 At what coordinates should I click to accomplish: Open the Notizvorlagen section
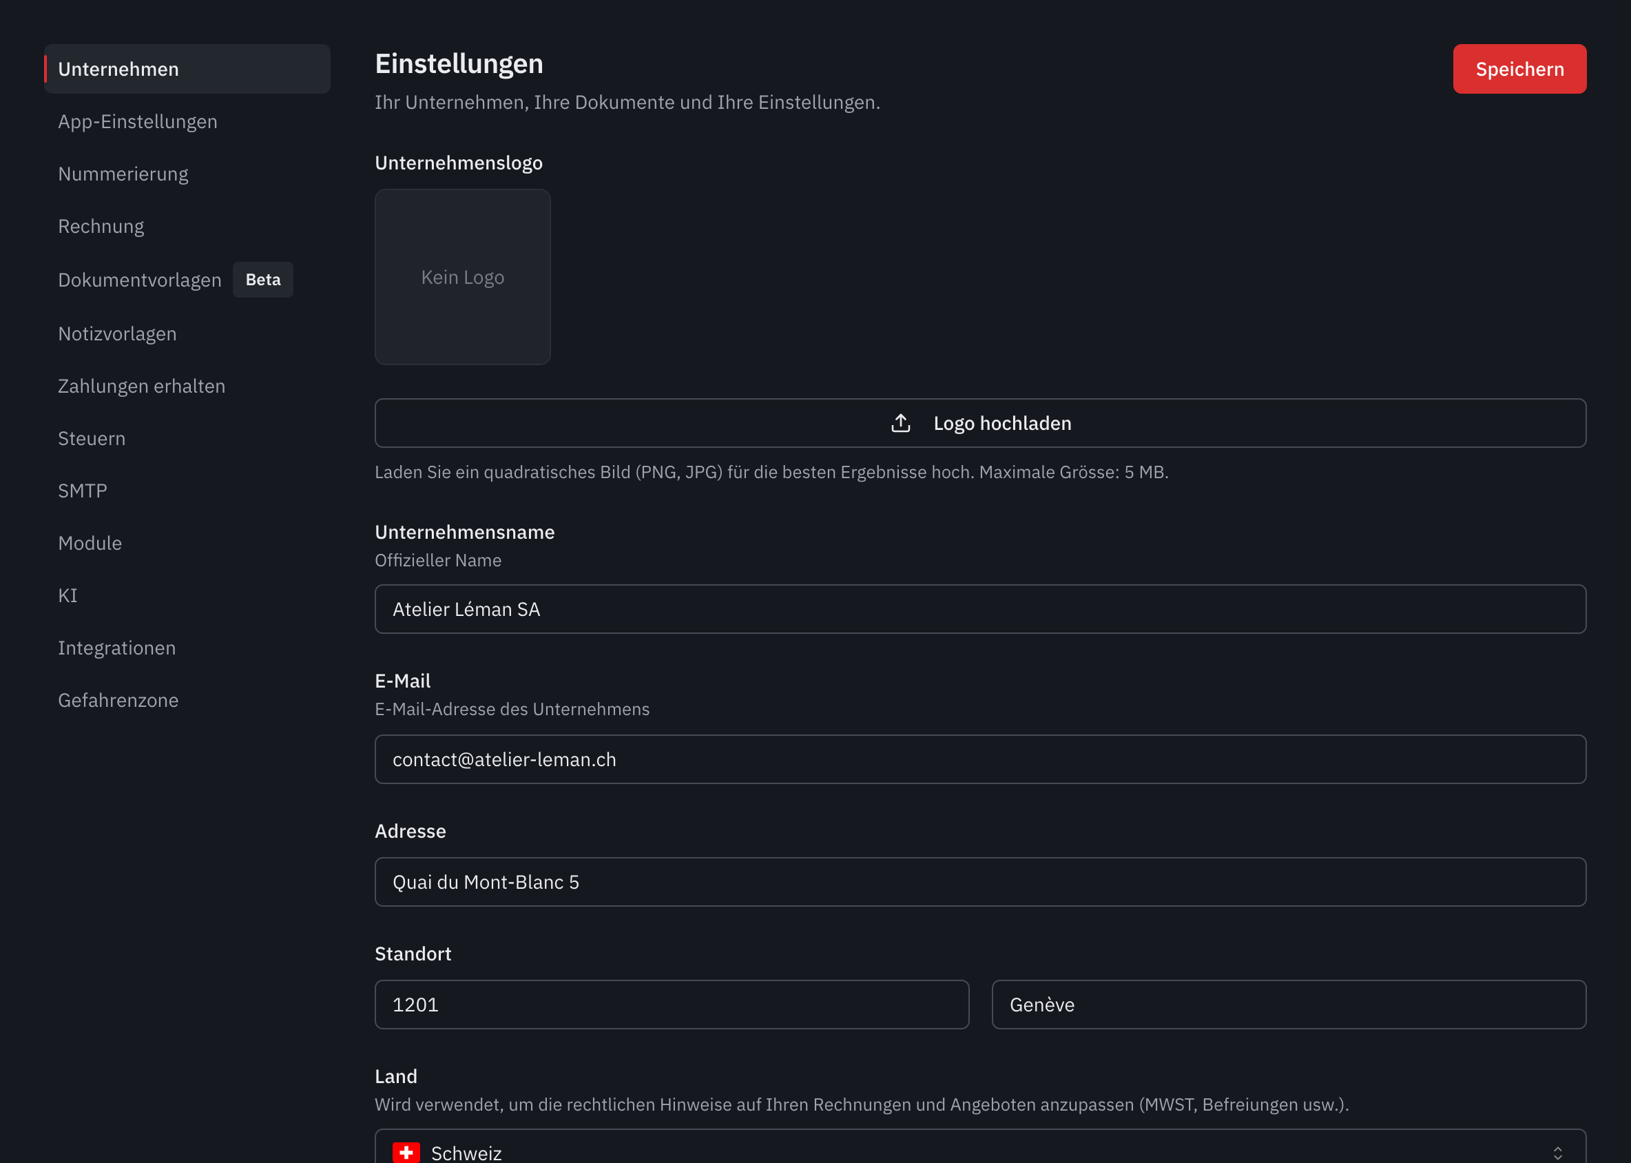[x=117, y=333]
